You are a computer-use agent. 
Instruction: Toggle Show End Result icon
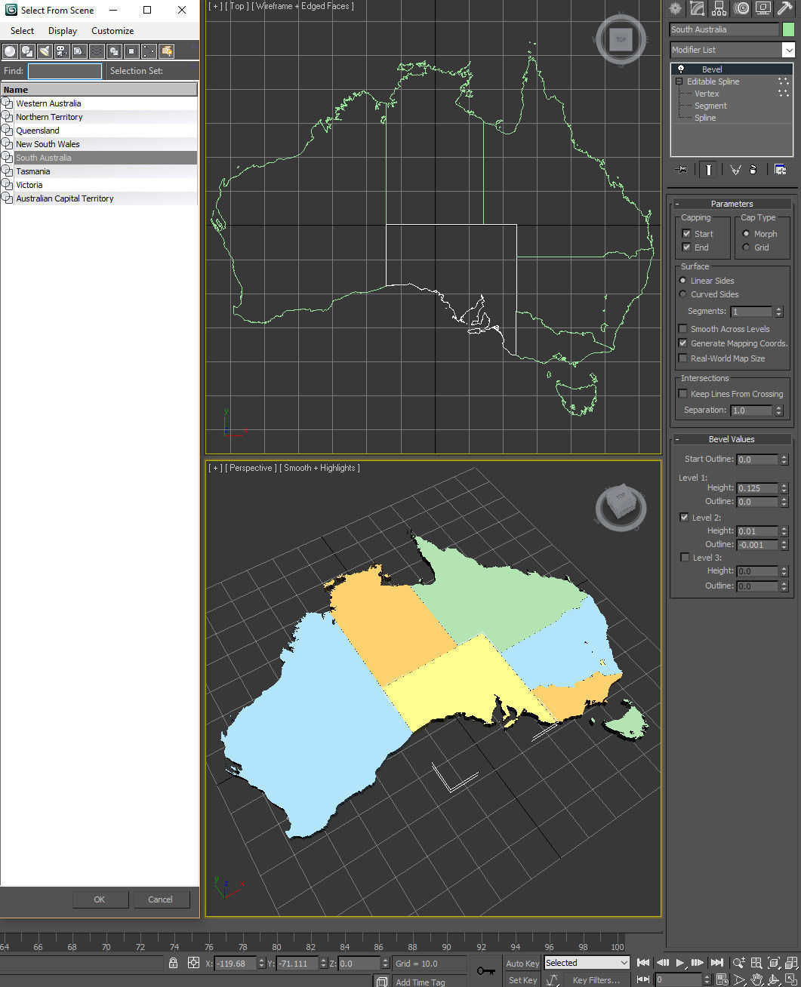click(x=708, y=170)
